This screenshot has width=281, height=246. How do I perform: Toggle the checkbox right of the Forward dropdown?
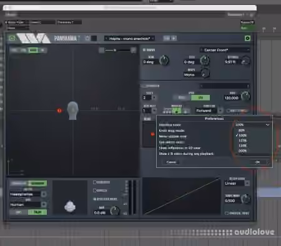click(x=229, y=111)
